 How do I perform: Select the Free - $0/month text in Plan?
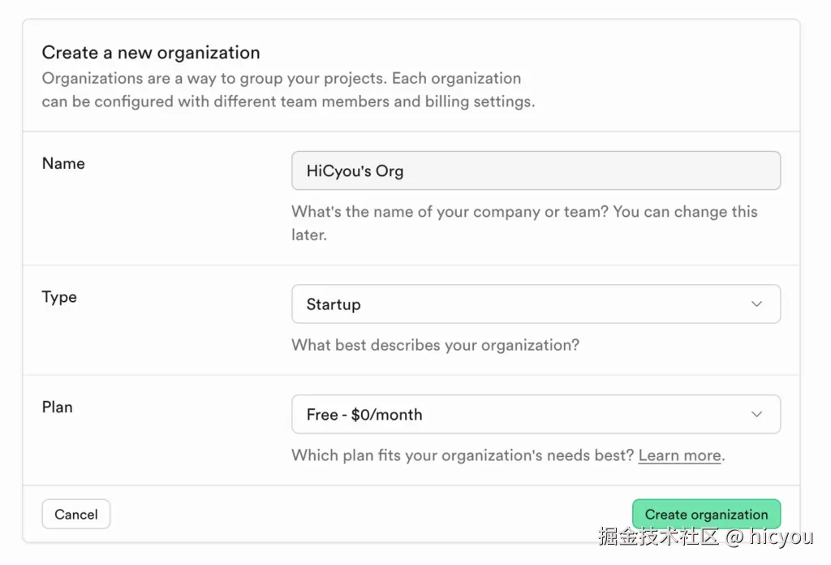coord(364,415)
